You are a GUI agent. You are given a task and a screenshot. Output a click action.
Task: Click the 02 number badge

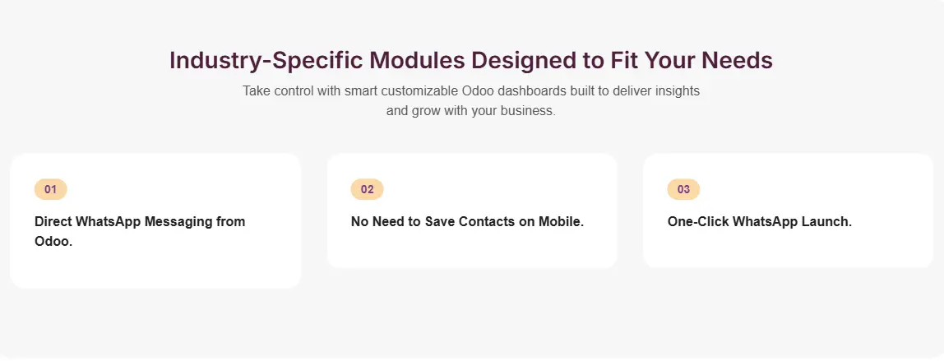click(x=367, y=189)
